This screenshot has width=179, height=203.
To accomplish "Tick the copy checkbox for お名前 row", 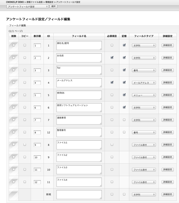I will point(25,58).
